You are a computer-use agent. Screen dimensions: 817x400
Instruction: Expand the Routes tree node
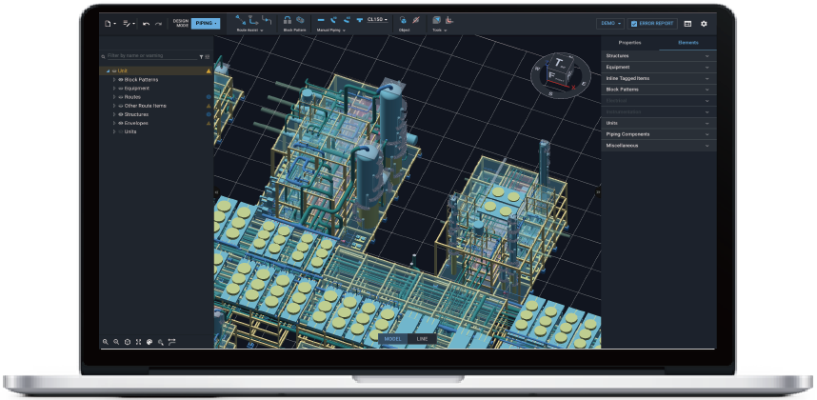coord(114,96)
